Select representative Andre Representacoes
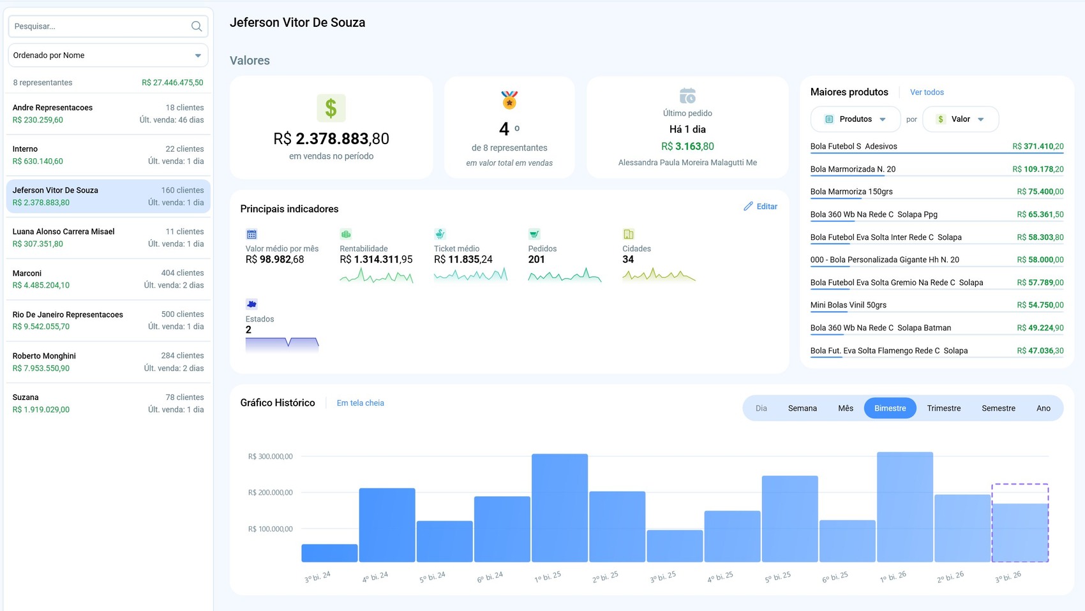 pos(108,114)
